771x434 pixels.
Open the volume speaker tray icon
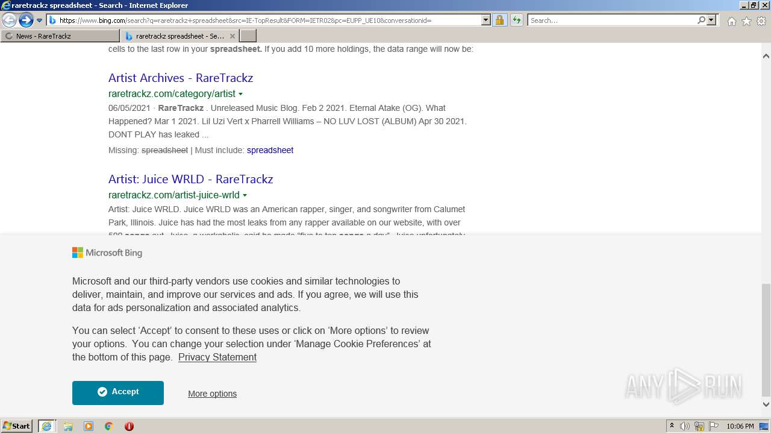(685, 426)
